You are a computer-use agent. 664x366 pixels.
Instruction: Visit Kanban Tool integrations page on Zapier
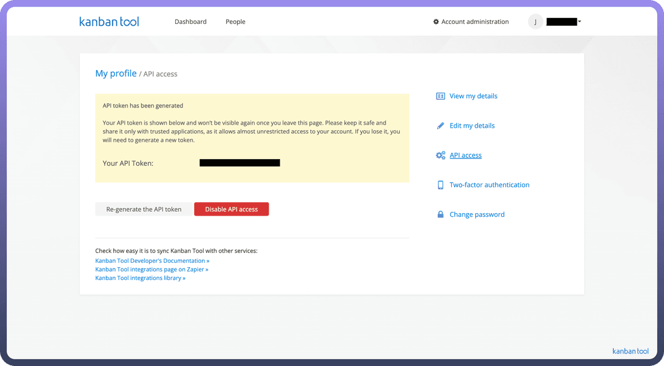(151, 269)
